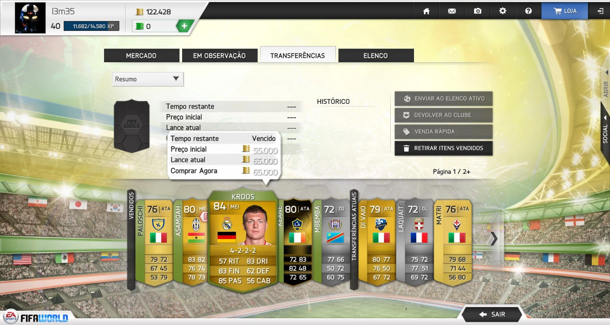The width and height of the screenshot is (610, 325).
Task: Click the Sair button
Action: pyautogui.click(x=492, y=314)
